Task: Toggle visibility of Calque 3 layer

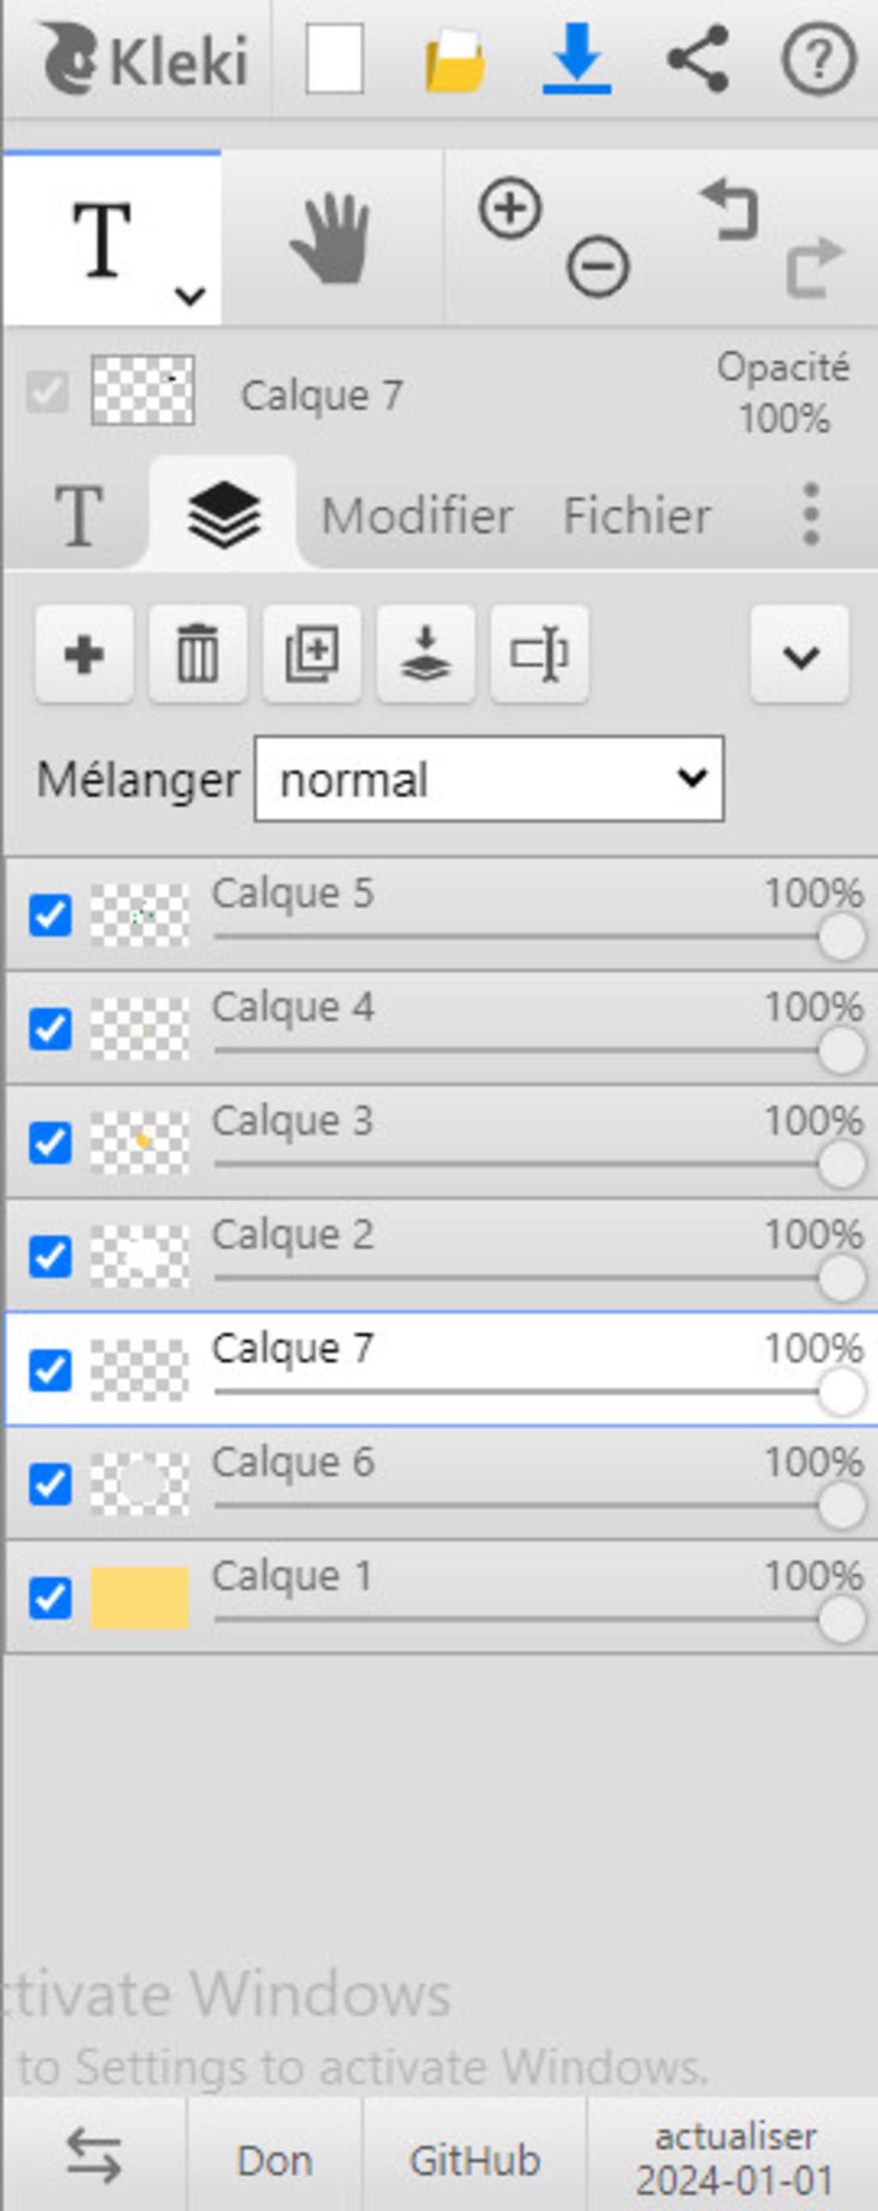Action: click(x=51, y=1144)
